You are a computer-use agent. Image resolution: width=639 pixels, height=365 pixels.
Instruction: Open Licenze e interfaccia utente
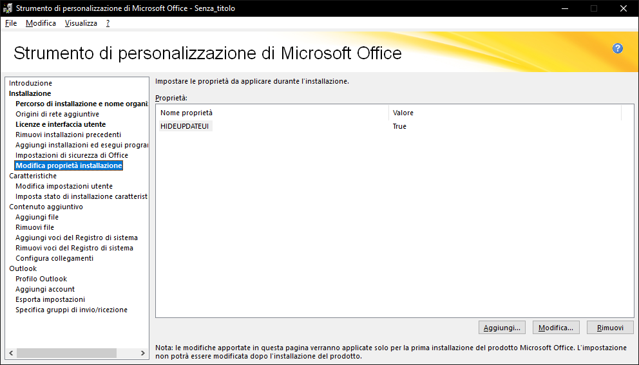pyautogui.click(x=61, y=124)
